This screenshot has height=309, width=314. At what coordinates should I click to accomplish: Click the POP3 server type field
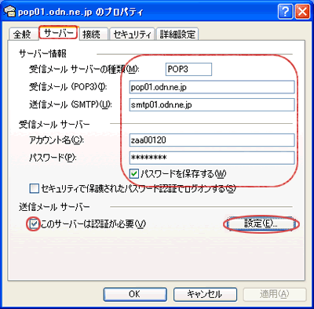[188, 69]
